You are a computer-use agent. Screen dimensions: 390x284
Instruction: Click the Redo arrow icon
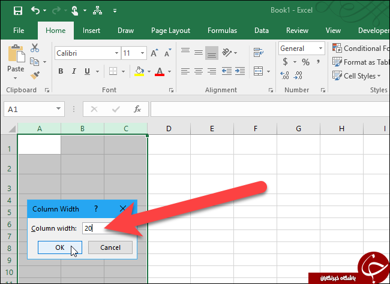click(x=56, y=10)
